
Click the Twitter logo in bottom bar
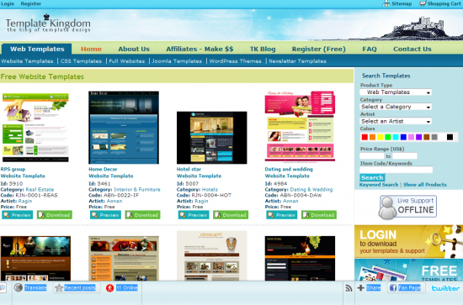point(445,288)
